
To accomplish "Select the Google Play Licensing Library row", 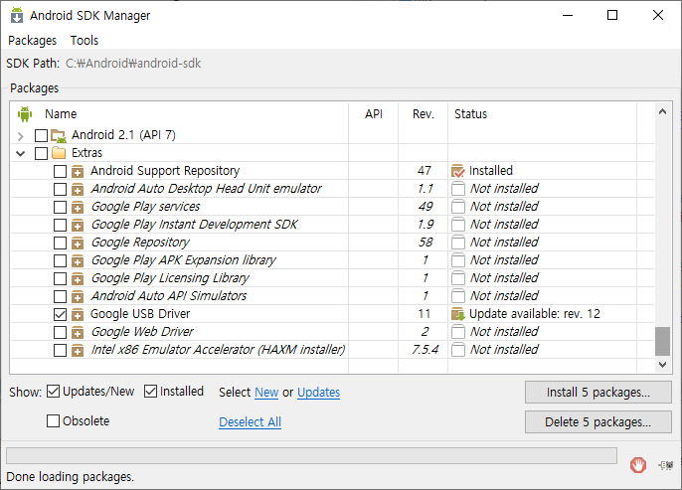I will (332, 278).
